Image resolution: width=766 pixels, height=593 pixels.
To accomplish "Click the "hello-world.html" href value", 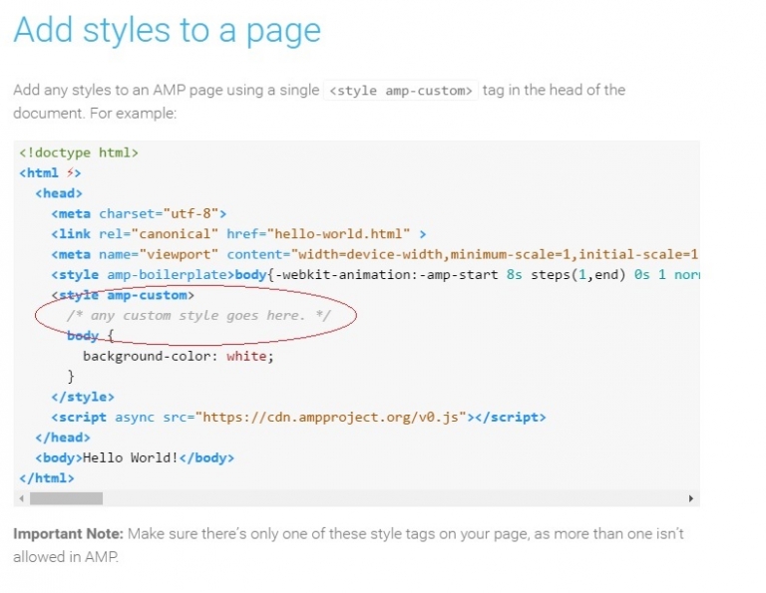I will pyautogui.click(x=337, y=234).
